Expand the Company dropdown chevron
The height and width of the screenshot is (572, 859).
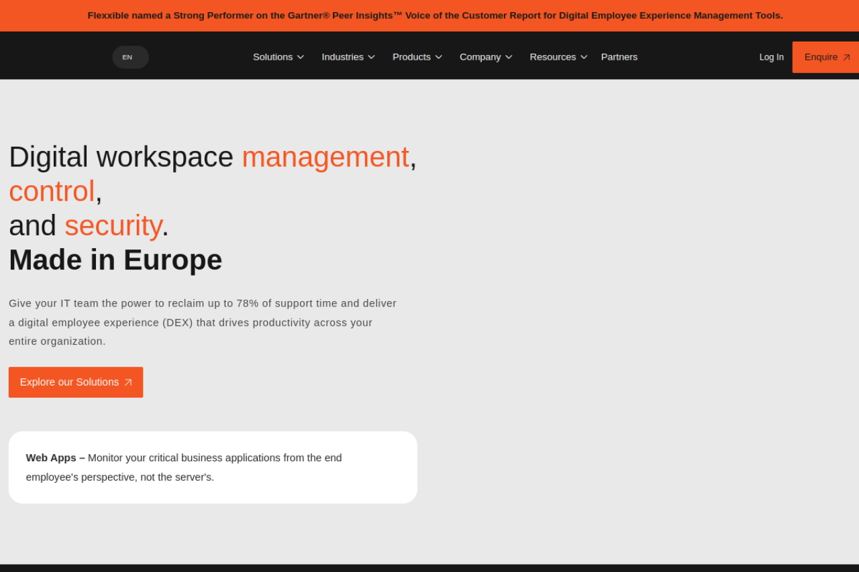click(509, 57)
